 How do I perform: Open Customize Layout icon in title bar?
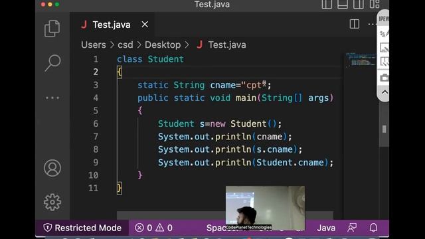[x=375, y=5]
